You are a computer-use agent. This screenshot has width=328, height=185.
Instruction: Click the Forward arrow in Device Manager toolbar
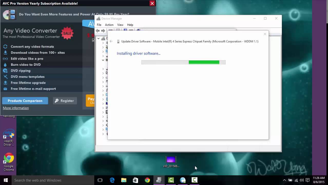click(103, 31)
